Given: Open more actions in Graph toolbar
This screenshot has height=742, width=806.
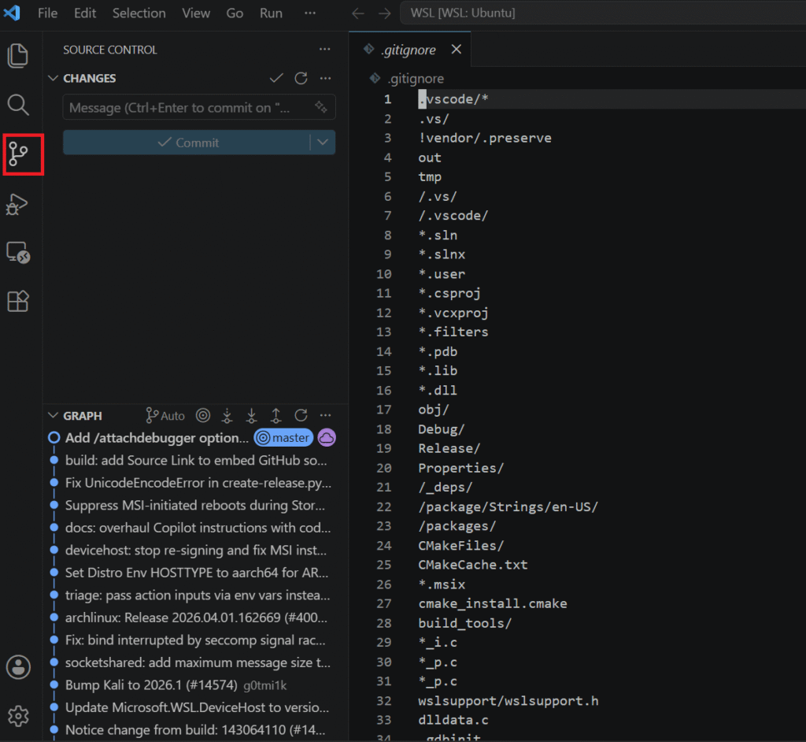Looking at the screenshot, I should point(325,415).
